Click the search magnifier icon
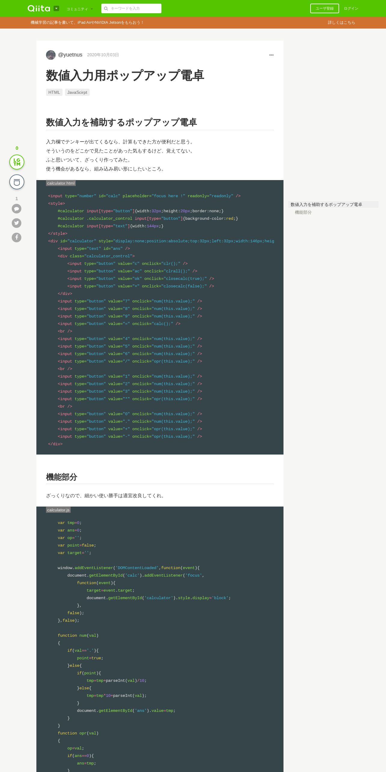The image size is (386, 772). (x=106, y=8)
